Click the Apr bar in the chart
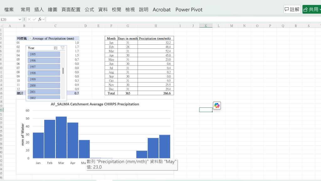Image resolution: width=321 pixels, height=181 pixels. 73,140
